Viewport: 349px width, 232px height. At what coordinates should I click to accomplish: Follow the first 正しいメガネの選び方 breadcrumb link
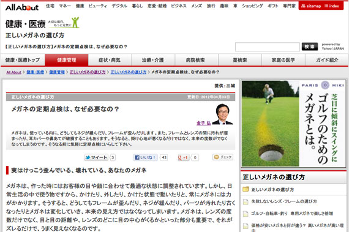[88, 72]
